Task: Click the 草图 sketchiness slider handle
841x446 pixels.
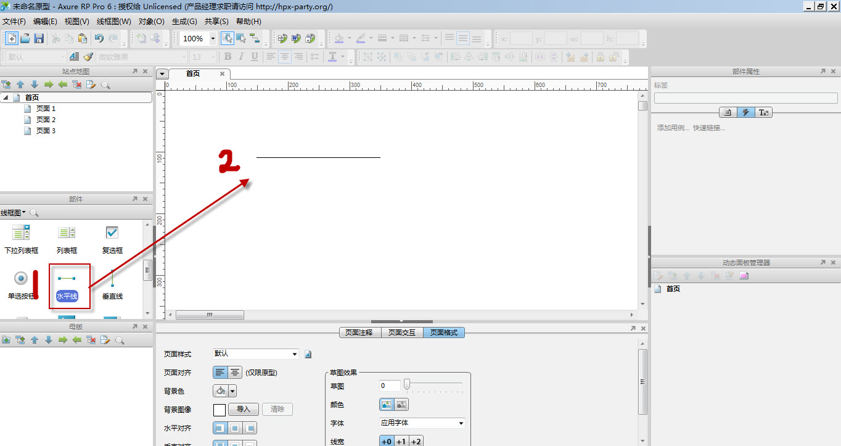Action: pyautogui.click(x=406, y=385)
